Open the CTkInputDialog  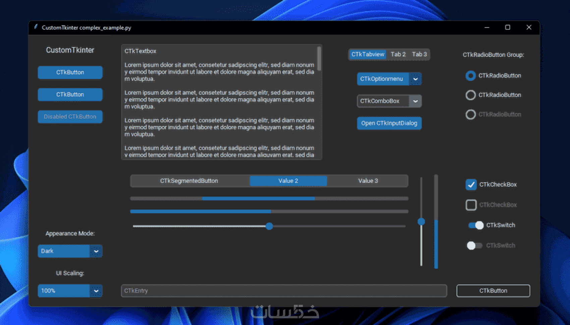(389, 123)
